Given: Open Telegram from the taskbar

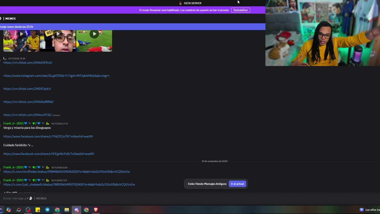Looking at the screenshot, I should coord(47,210).
